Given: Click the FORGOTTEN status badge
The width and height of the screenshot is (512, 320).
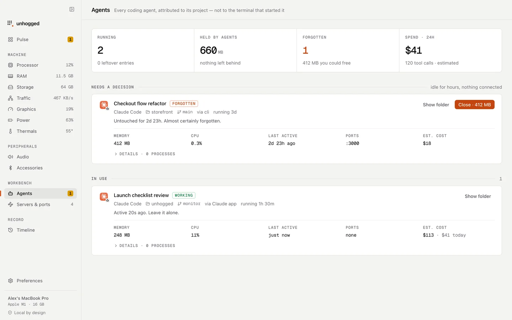Looking at the screenshot, I should [x=184, y=104].
